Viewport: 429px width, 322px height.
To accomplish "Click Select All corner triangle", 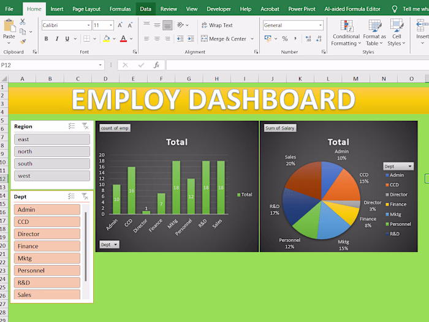I will tap(4, 79).
